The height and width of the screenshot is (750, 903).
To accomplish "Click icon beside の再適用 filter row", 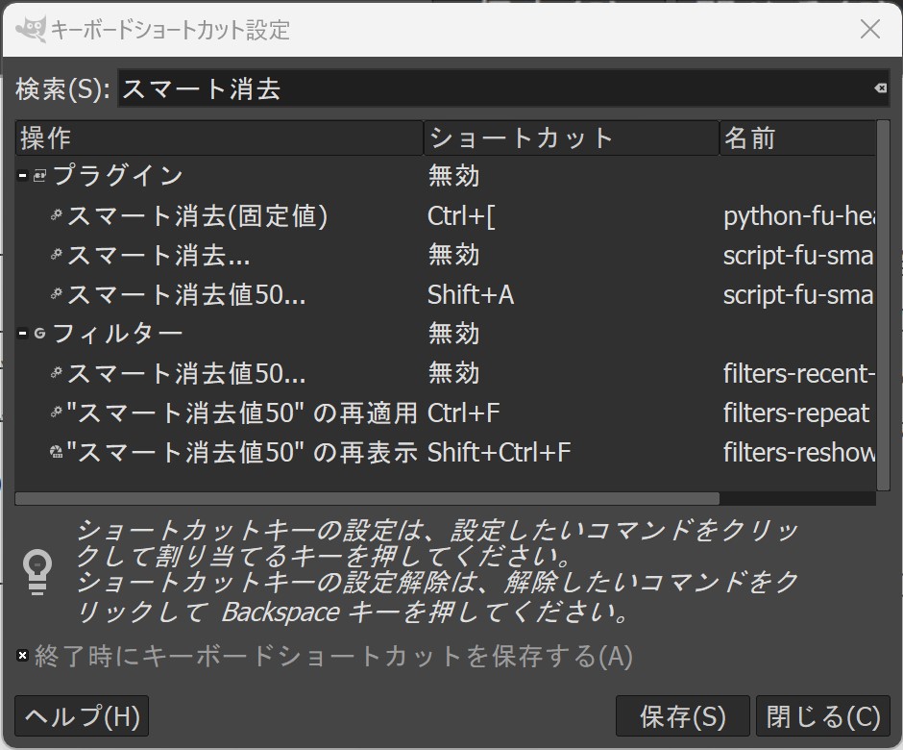I will [57, 412].
